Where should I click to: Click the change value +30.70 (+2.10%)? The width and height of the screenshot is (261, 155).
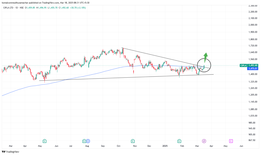coord(78,8)
